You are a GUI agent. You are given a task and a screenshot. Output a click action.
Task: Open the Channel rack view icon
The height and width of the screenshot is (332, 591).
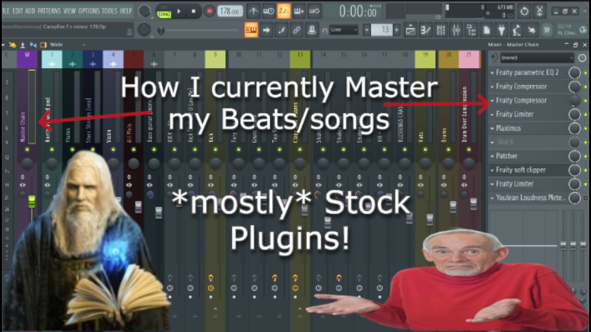click(441, 30)
